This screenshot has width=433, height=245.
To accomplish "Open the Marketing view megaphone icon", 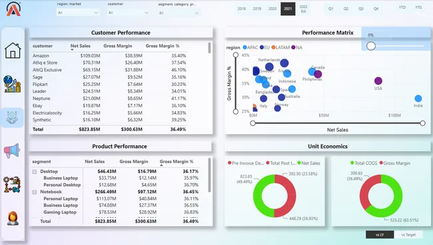I will 12,150.
